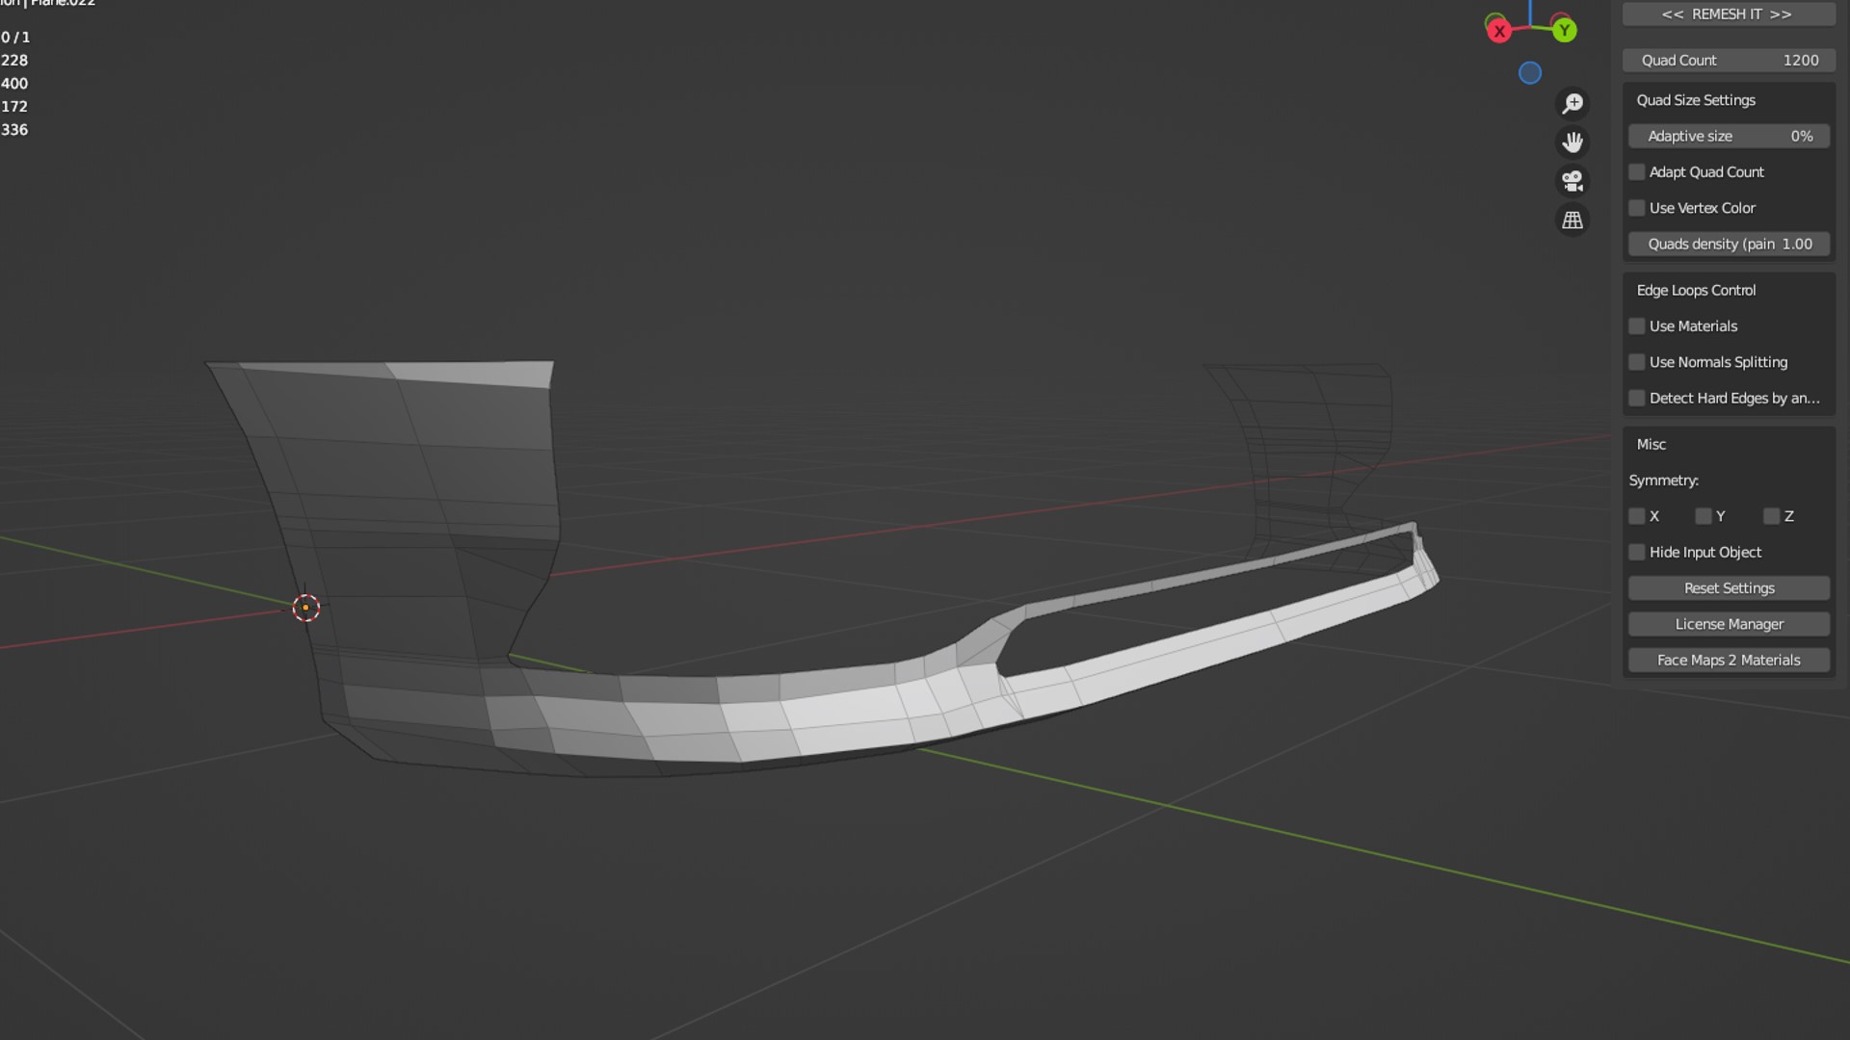Enable Use Normals Splitting option
The height and width of the screenshot is (1040, 1850).
coord(1637,362)
